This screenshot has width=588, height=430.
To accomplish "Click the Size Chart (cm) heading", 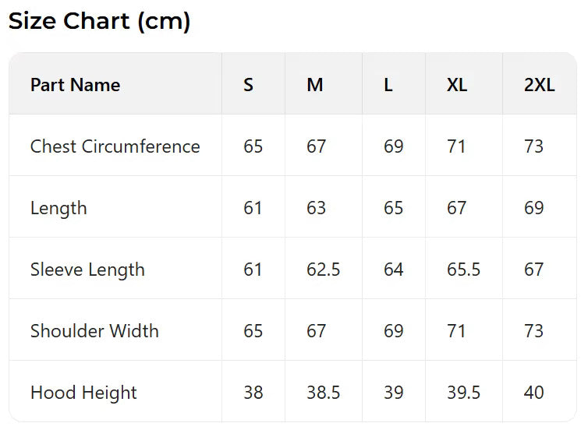I will [x=99, y=21].
